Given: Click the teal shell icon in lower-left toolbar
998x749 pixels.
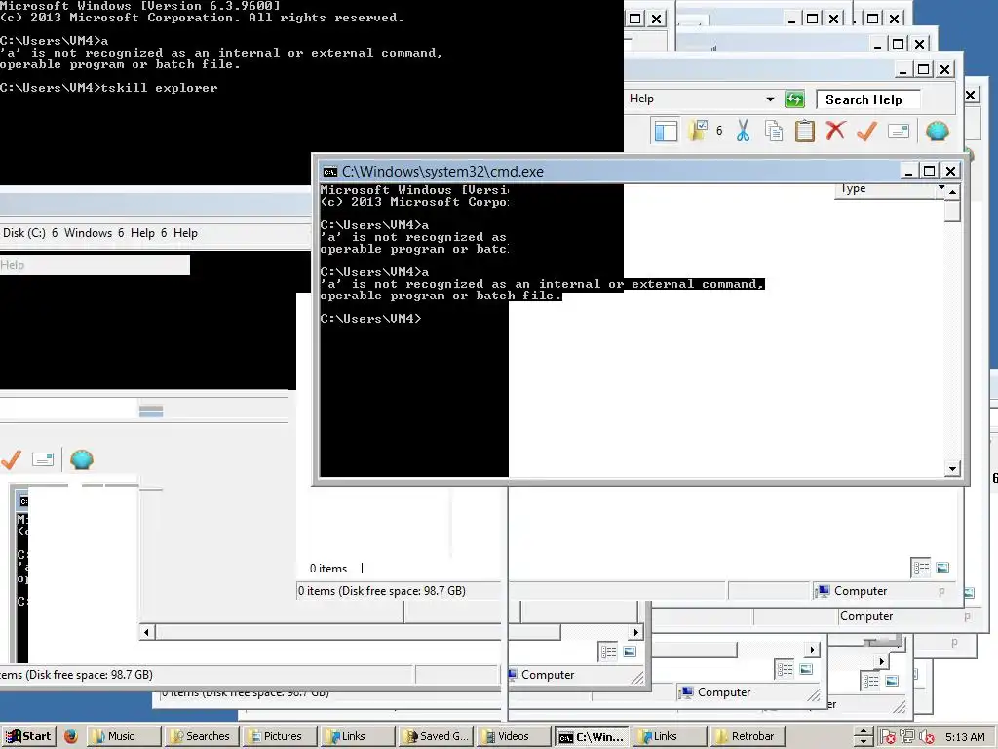Looking at the screenshot, I should click(82, 459).
